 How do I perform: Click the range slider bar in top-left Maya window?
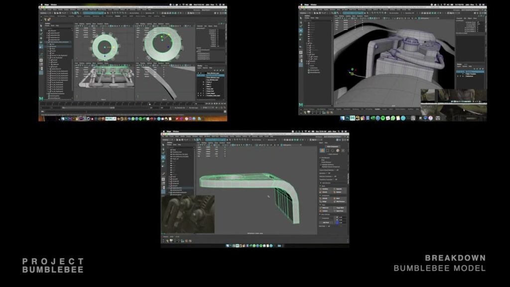[x=89, y=108]
